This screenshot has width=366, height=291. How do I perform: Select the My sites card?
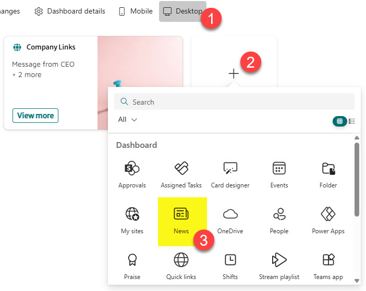132,214
